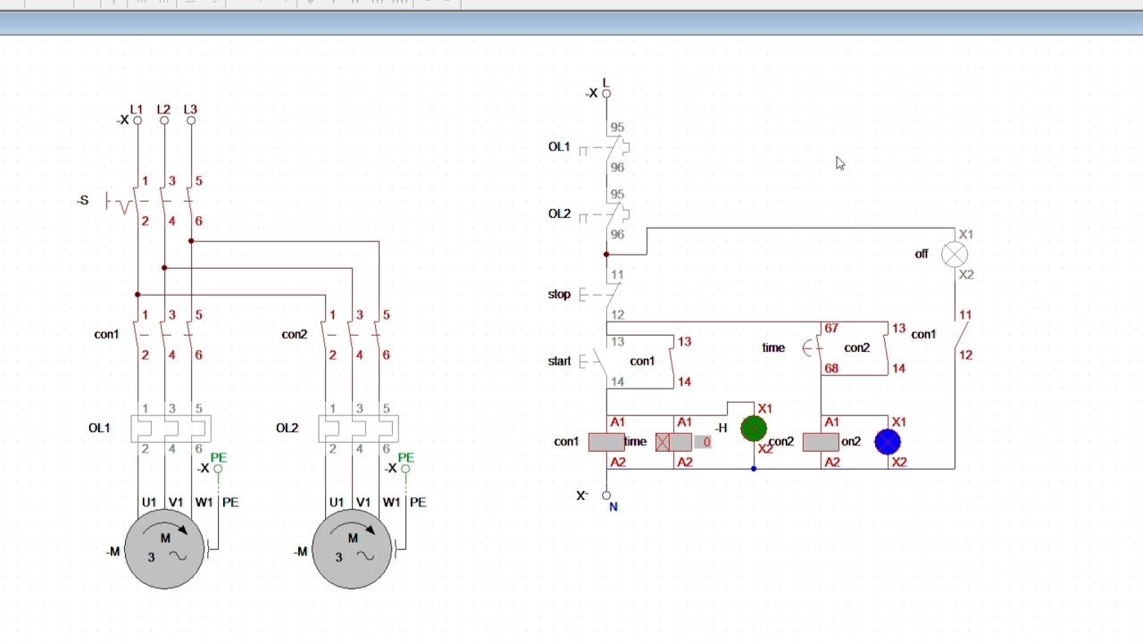1143x643 pixels.
Task: Select OL1 95-96 normally closed contact
Action: click(x=607, y=147)
